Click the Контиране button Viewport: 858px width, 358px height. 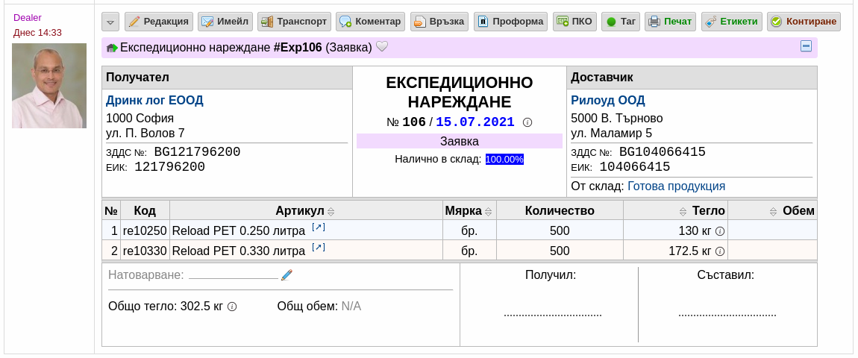point(804,22)
